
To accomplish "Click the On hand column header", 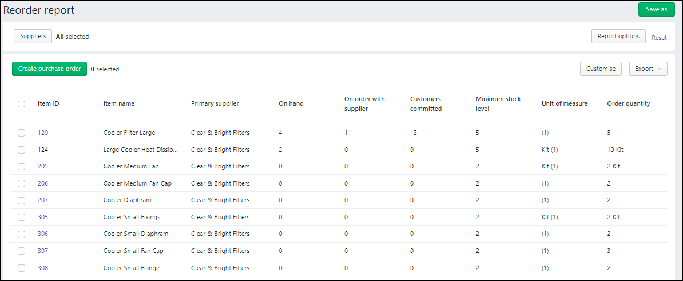I will [291, 103].
